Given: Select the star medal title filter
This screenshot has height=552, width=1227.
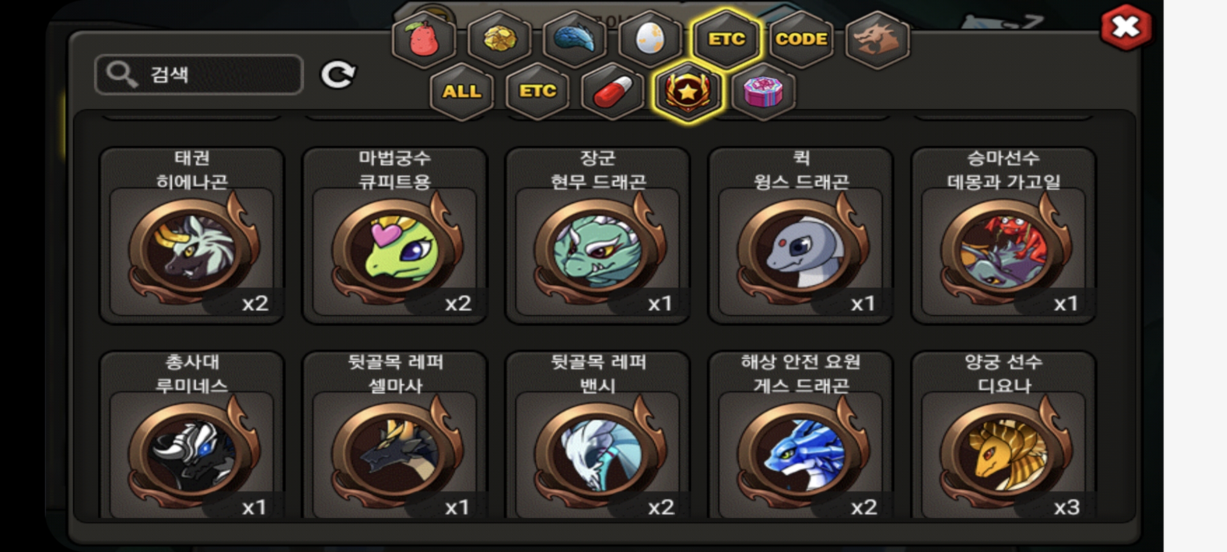Looking at the screenshot, I should 688,91.
